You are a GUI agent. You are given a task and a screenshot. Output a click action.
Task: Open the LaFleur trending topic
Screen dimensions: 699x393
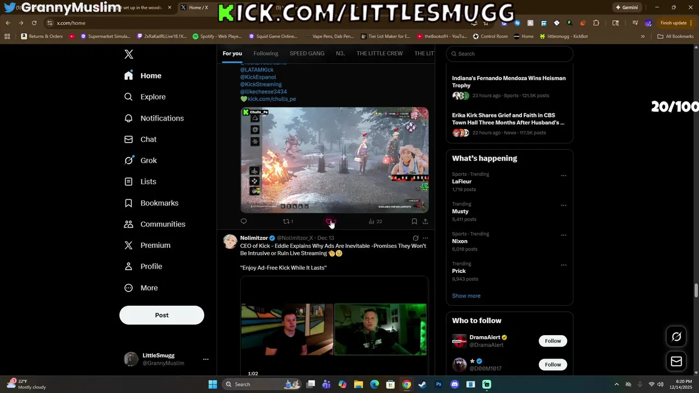click(462, 182)
